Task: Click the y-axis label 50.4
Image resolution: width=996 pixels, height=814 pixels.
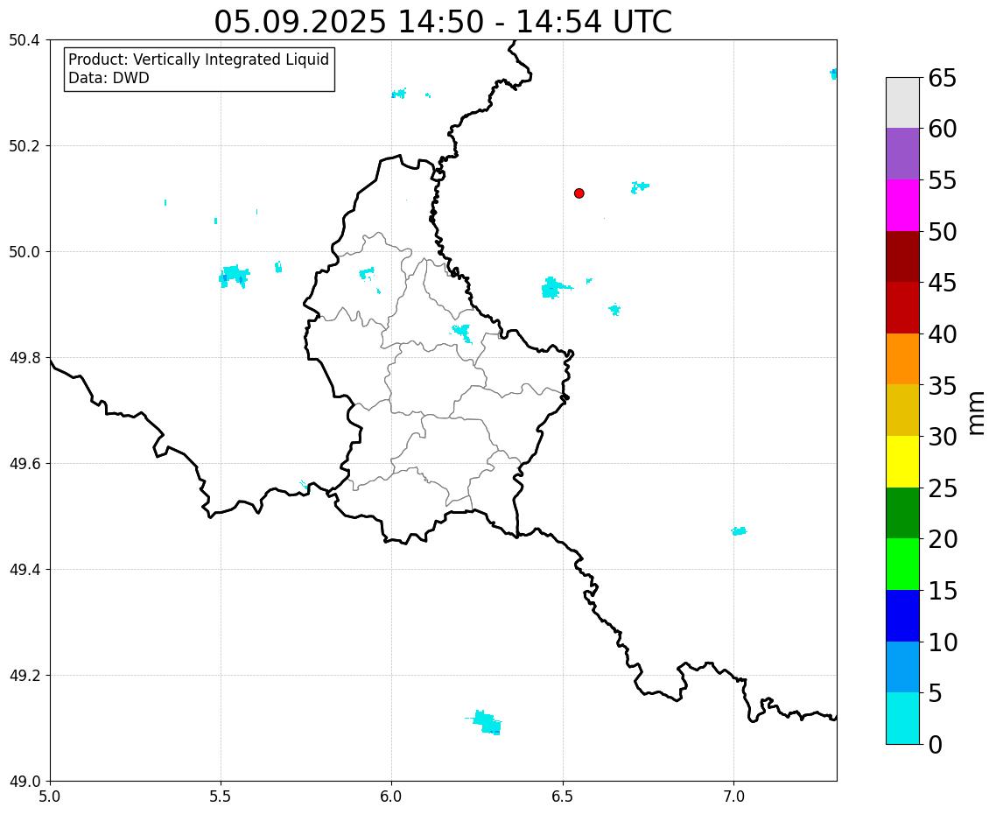Action: coord(25,40)
